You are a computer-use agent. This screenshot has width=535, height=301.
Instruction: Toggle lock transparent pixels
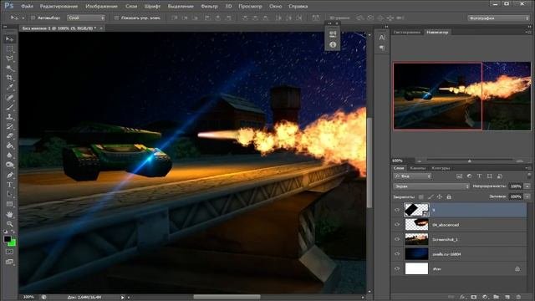[x=421, y=197]
